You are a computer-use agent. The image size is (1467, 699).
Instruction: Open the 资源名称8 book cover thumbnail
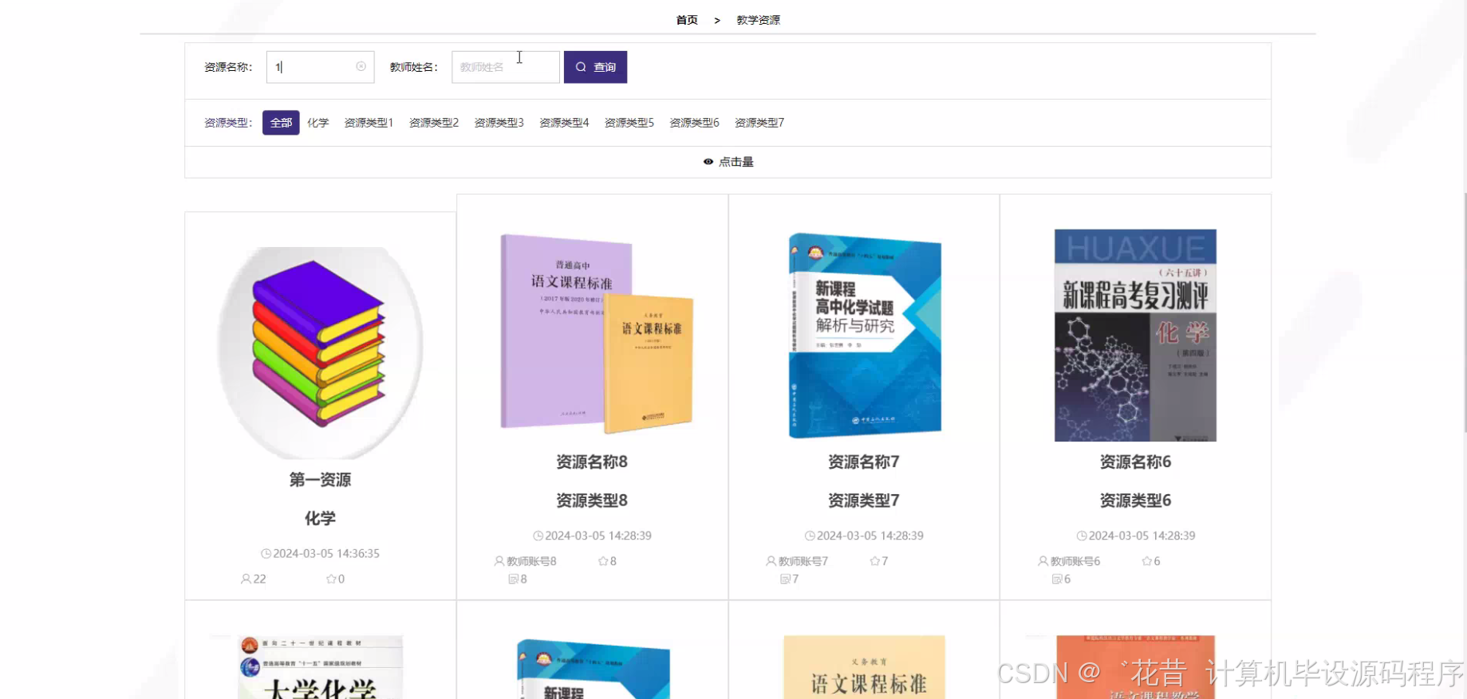pyautogui.click(x=592, y=335)
